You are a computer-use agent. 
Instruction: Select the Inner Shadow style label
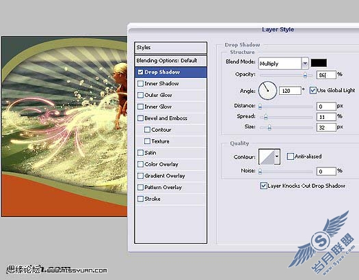click(x=161, y=83)
